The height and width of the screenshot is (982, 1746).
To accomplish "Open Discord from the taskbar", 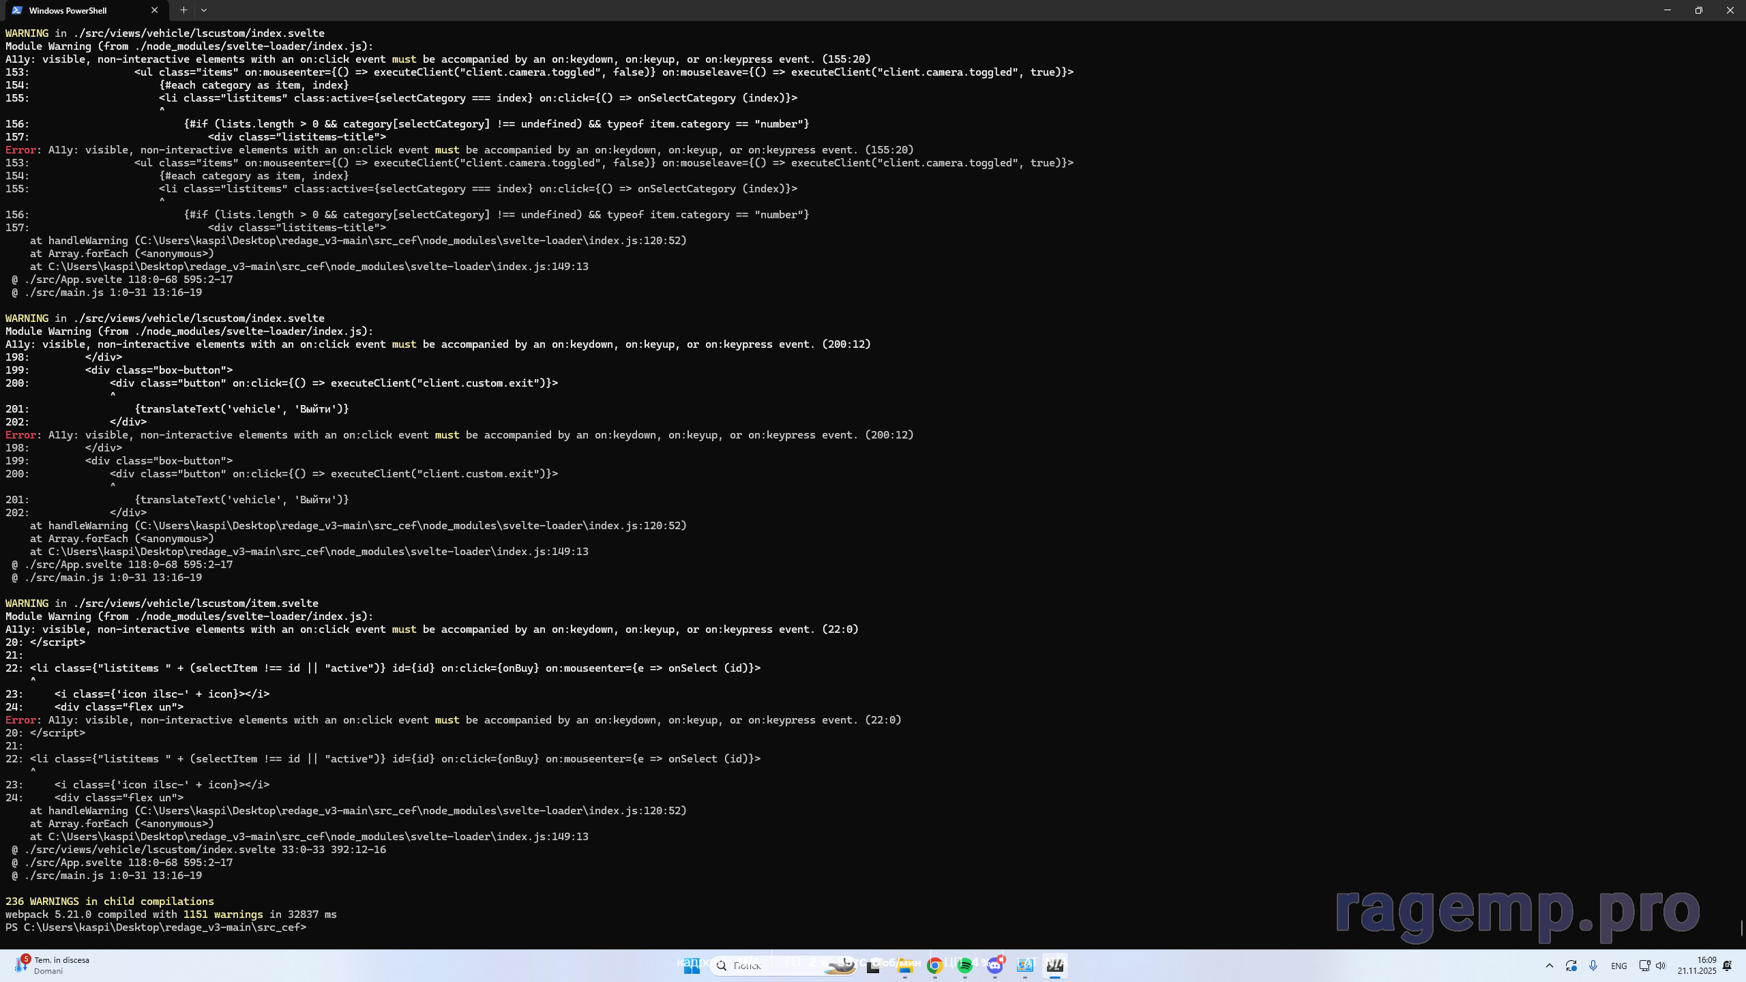I will 995,966.
